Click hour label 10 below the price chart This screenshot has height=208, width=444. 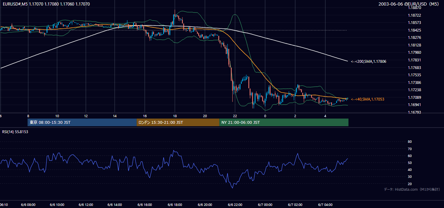click(57, 116)
